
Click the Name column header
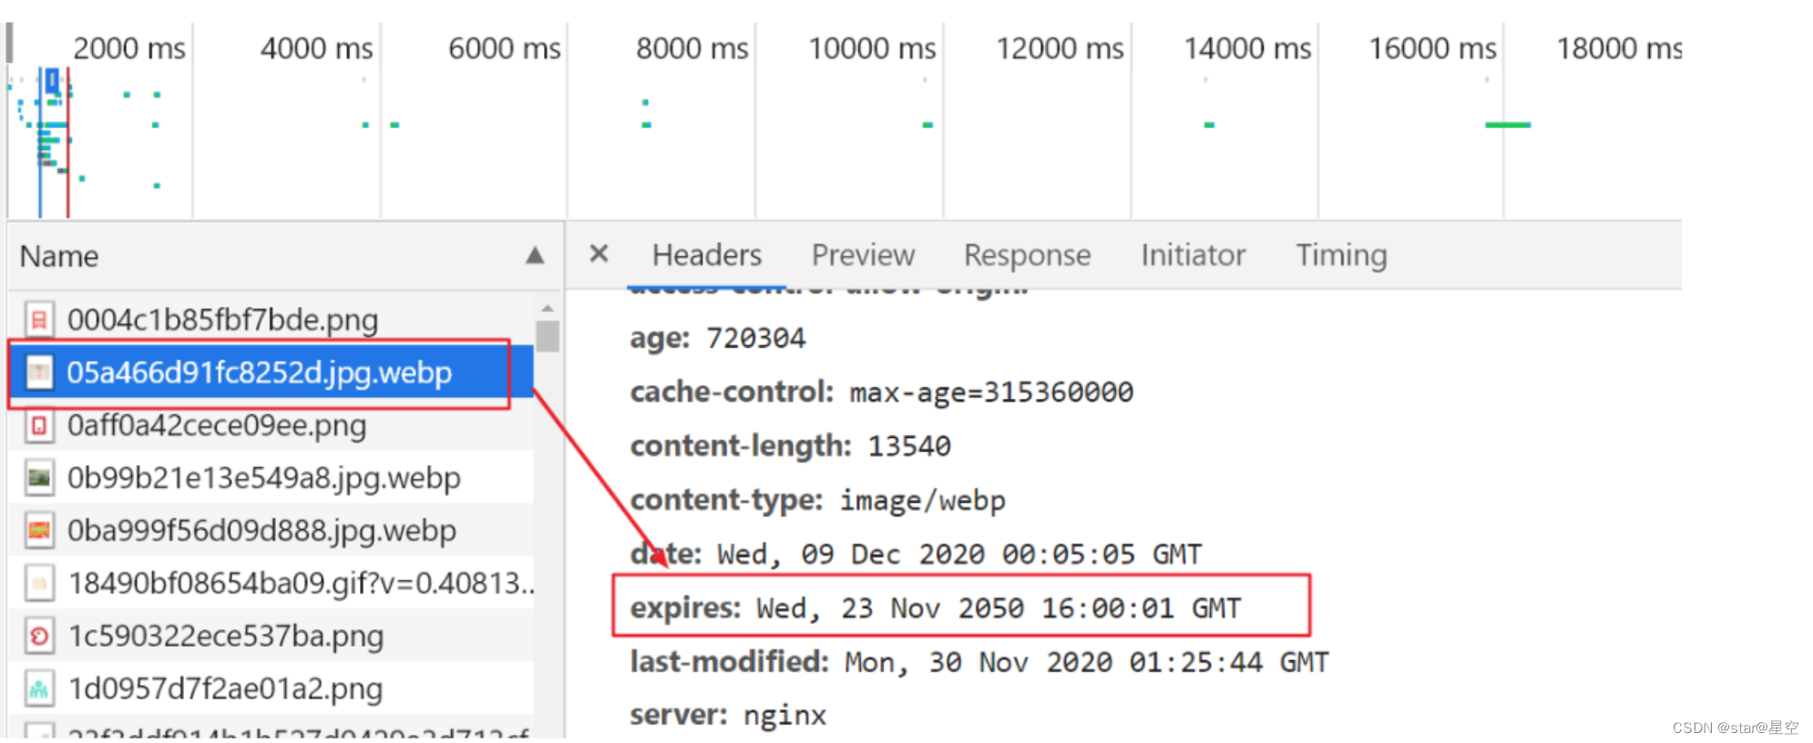284,256
